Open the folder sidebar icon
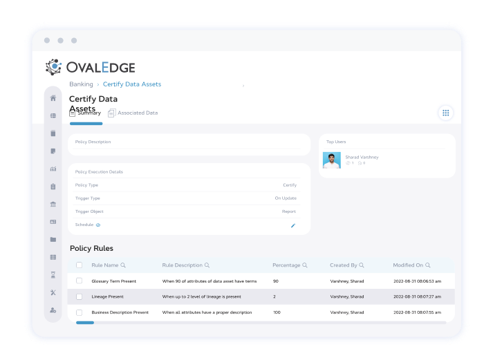 53,239
